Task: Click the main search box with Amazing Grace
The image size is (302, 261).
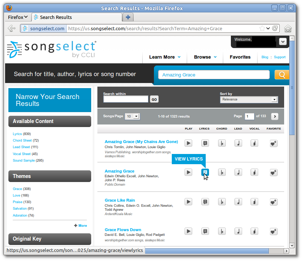Action: coord(214,75)
